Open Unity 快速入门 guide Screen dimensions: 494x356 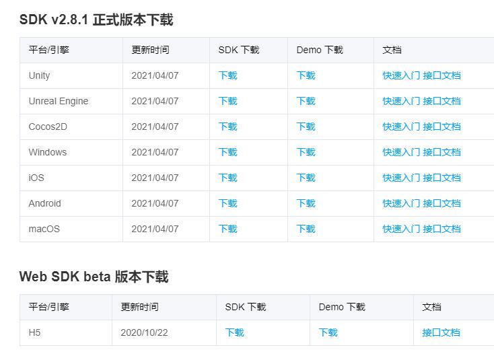[401, 75]
